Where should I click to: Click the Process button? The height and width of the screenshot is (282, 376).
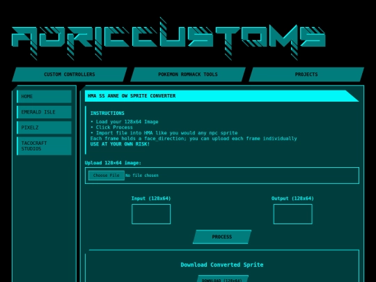[x=222, y=237]
